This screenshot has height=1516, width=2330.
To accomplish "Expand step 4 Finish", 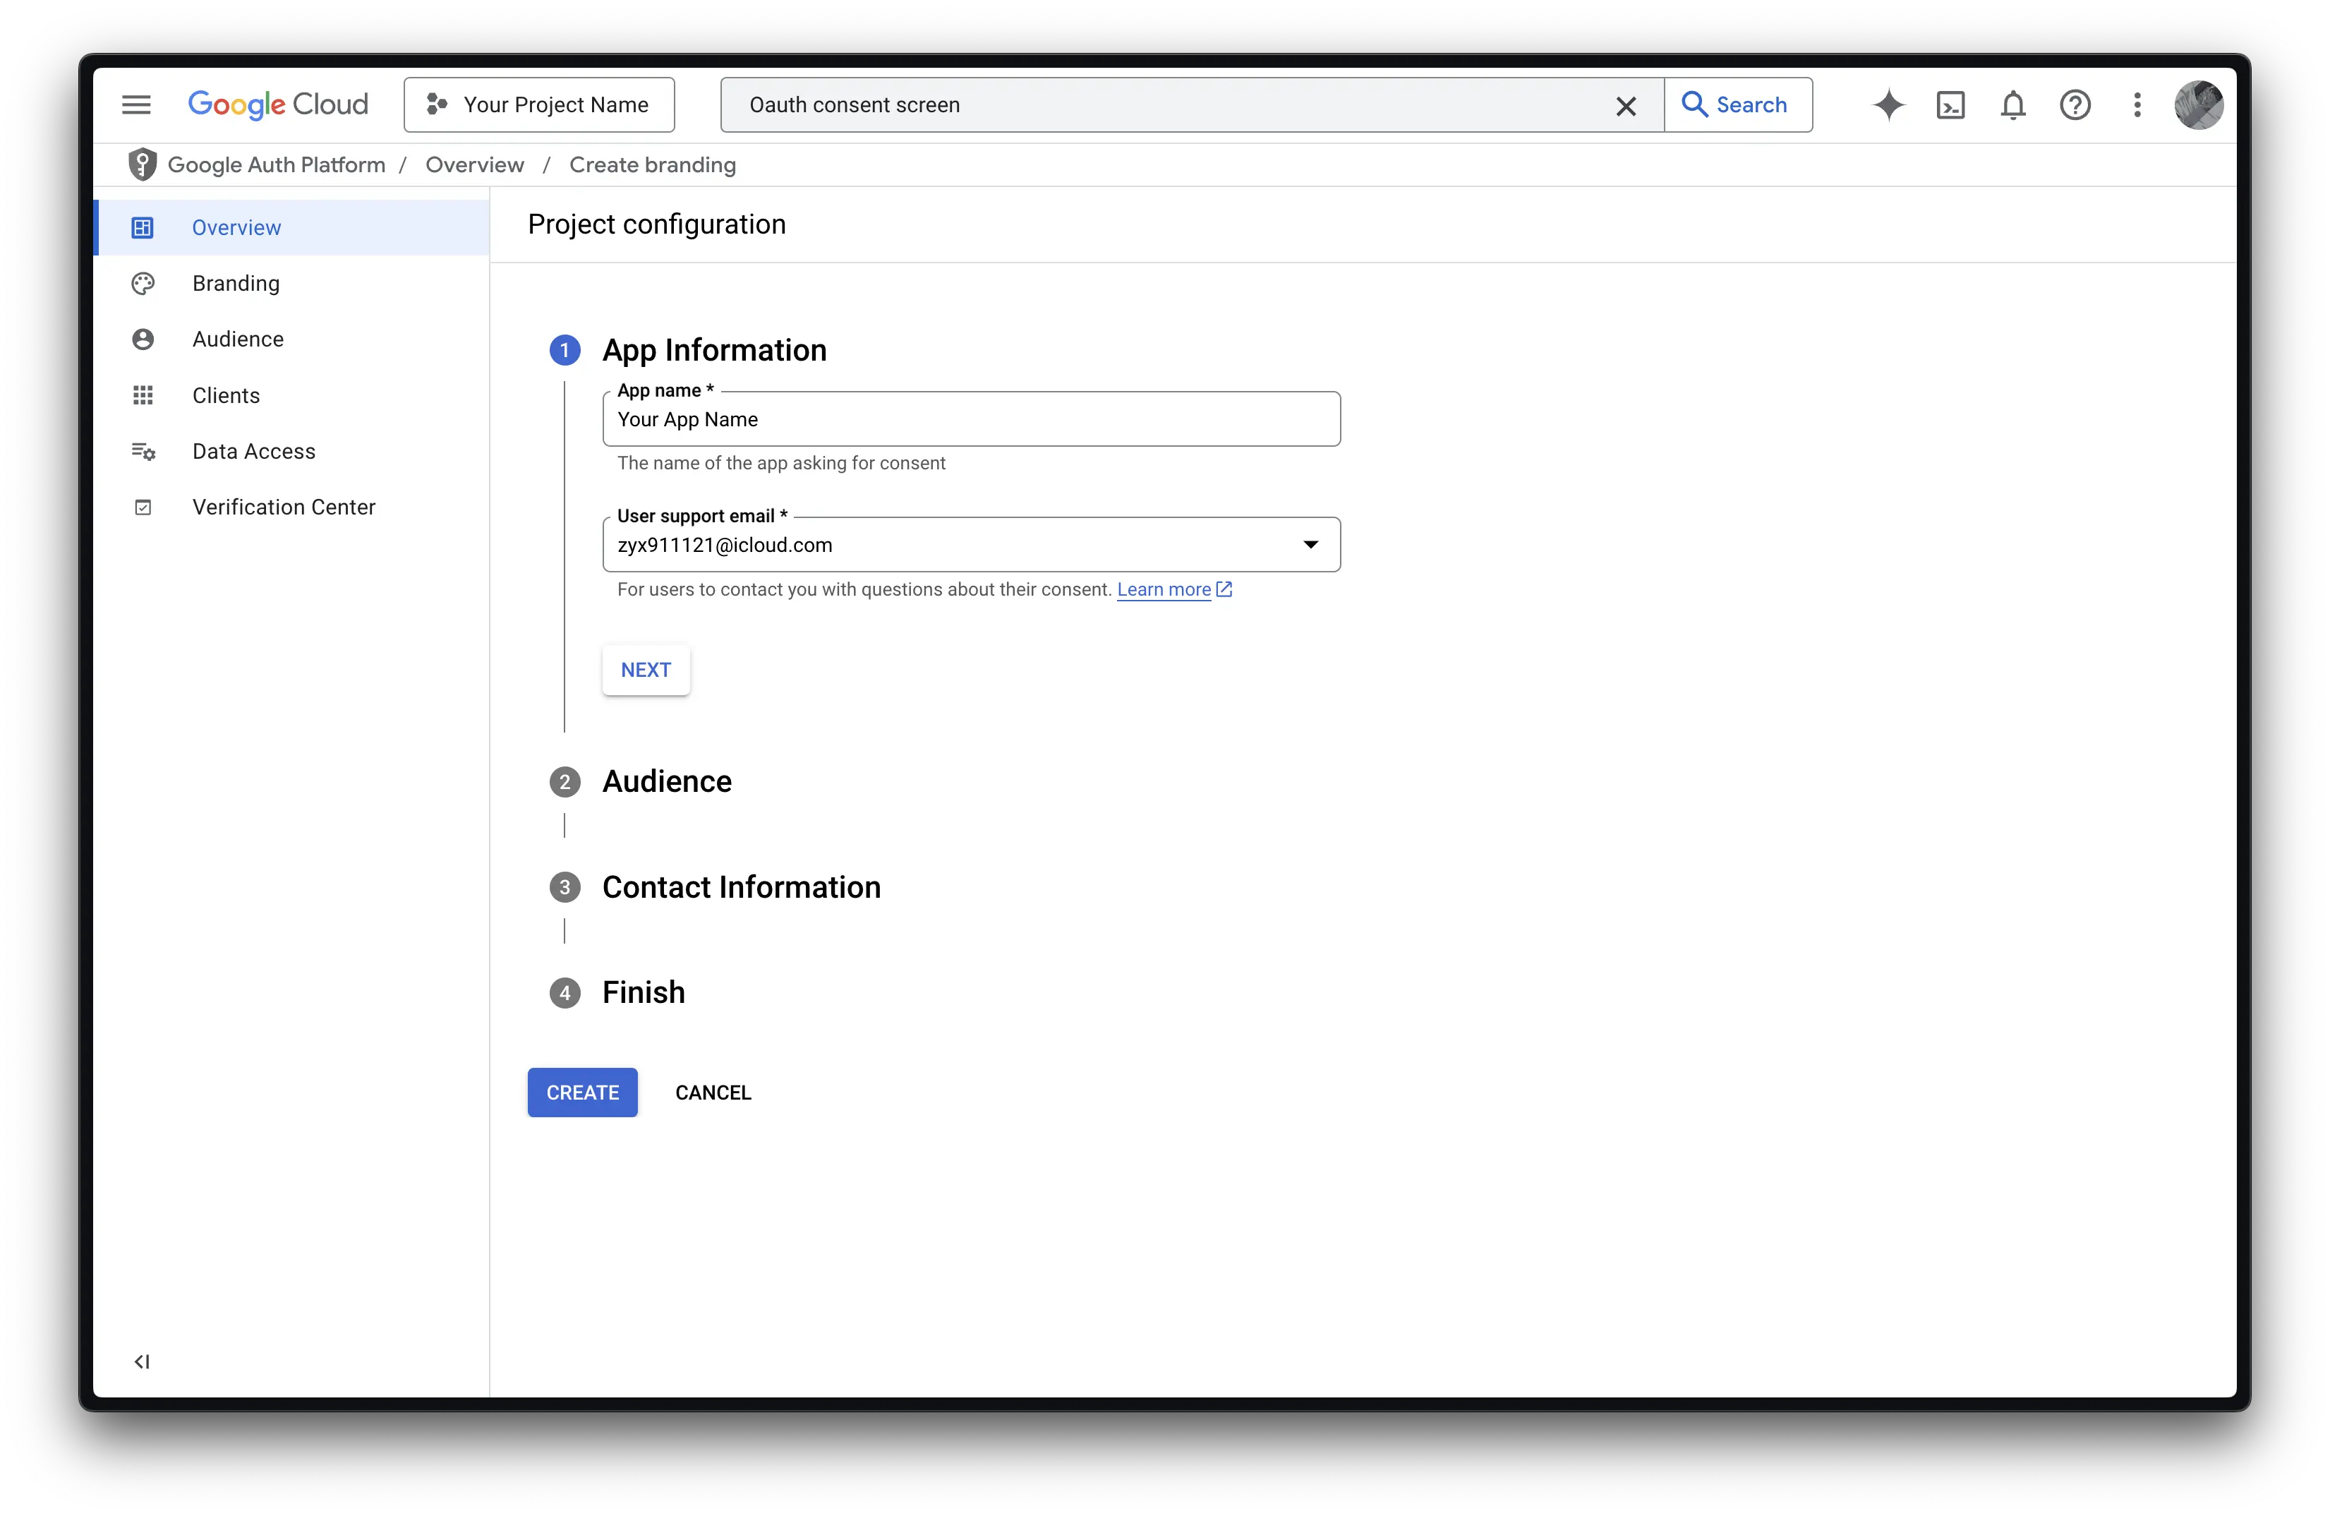I will (644, 993).
